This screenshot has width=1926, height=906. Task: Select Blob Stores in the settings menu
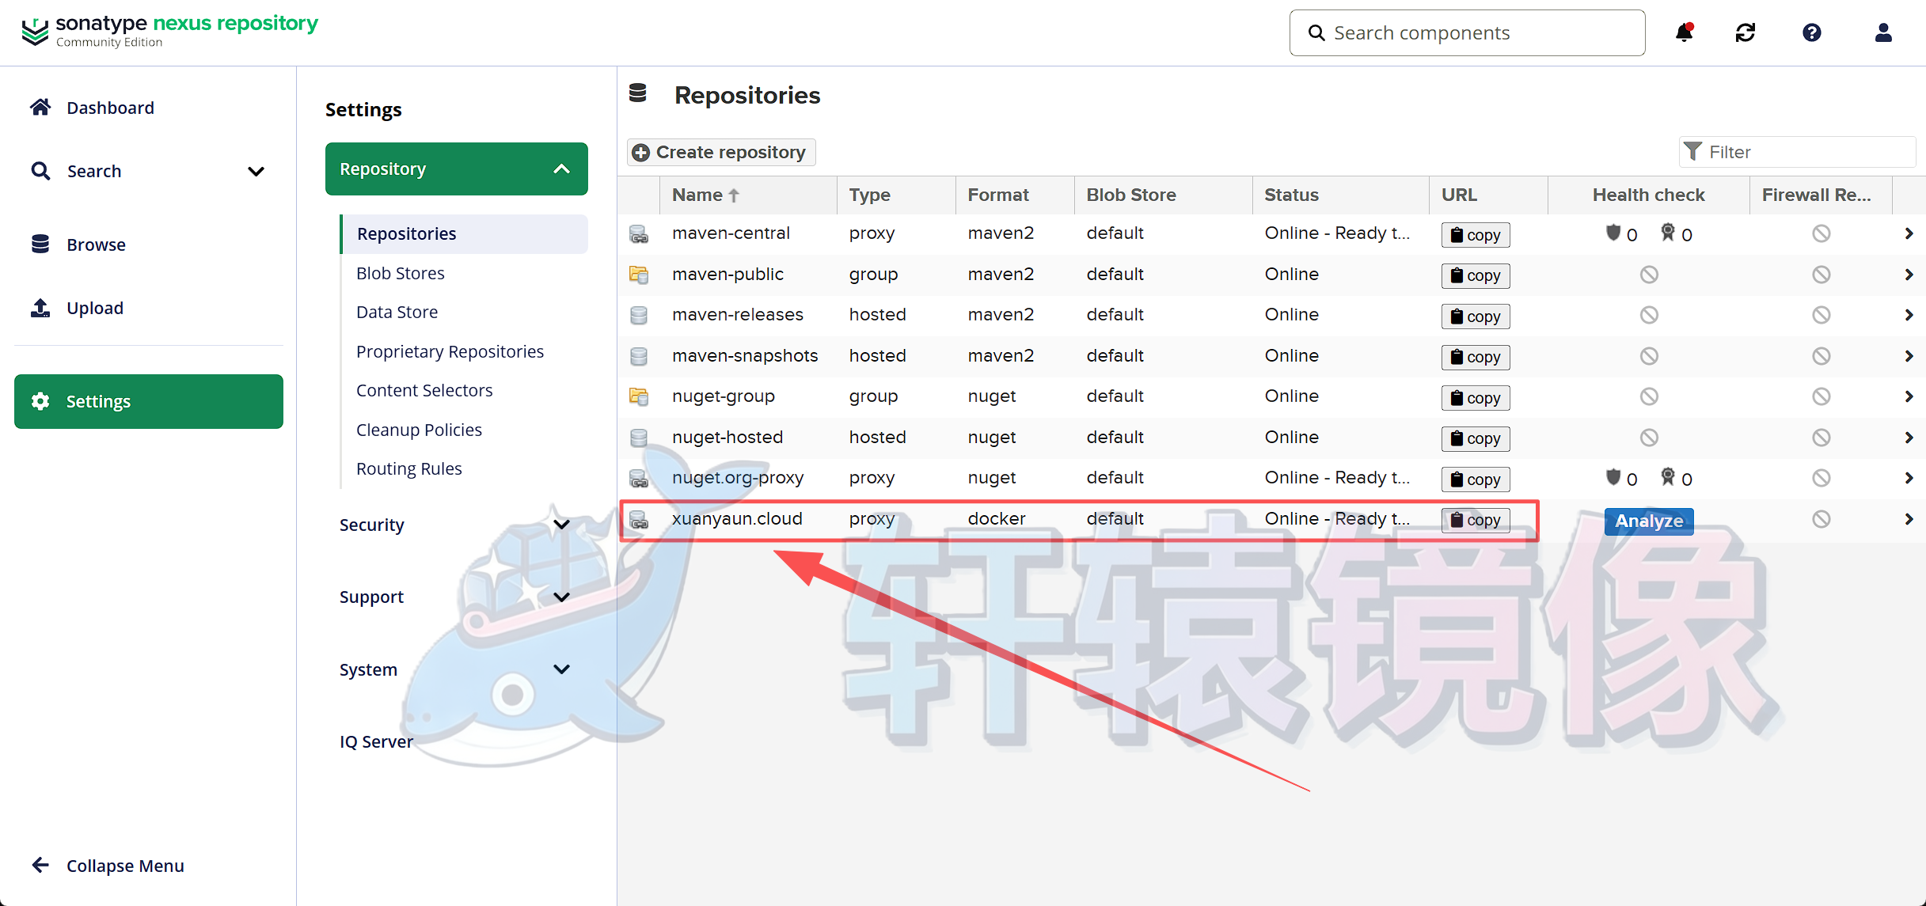tap(401, 273)
